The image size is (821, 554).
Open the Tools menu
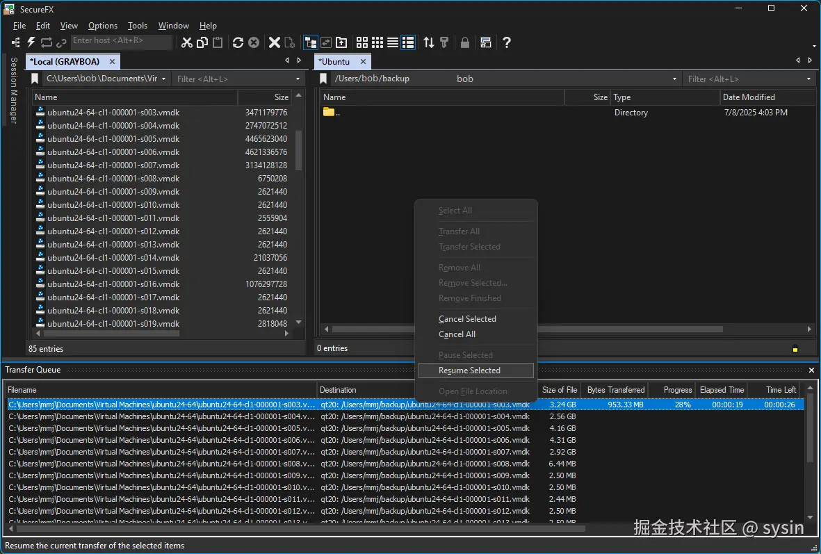(138, 26)
